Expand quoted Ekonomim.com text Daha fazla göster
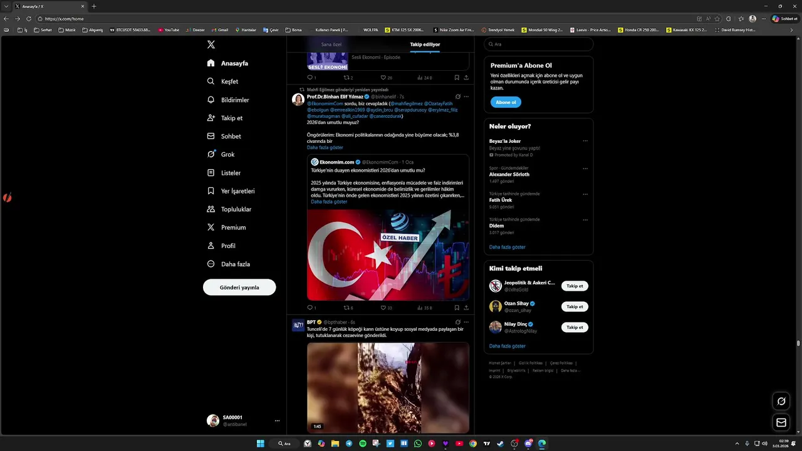Viewport: 802px width, 451px height. (329, 202)
